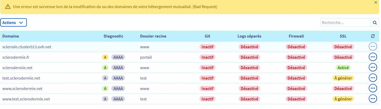Click AAAA badge for test.sclerodermie.net

point(118,78)
